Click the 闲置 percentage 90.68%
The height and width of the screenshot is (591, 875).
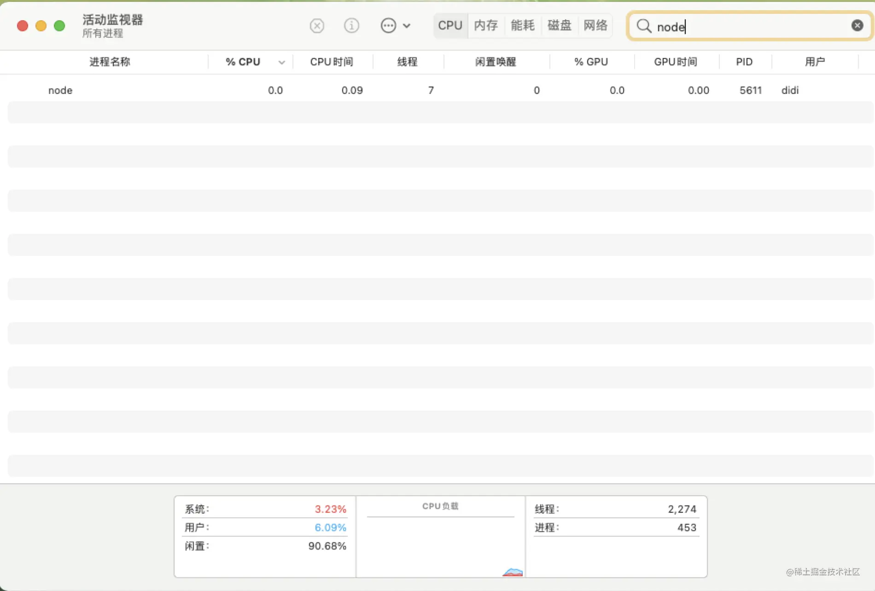point(327,546)
